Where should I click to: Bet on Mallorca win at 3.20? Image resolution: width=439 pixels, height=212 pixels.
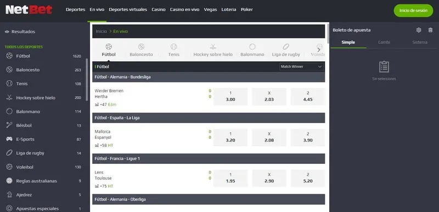tap(230, 137)
